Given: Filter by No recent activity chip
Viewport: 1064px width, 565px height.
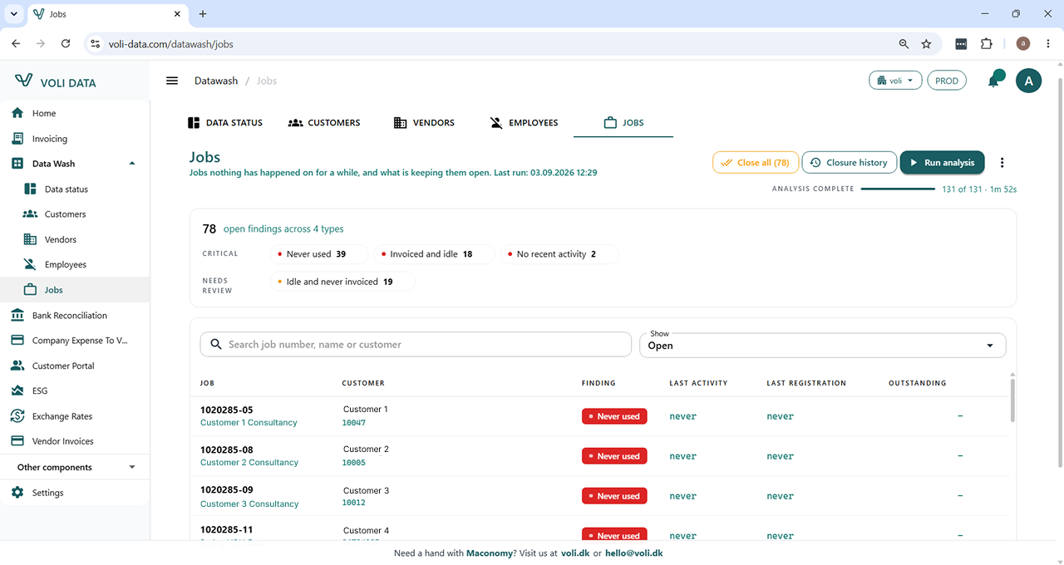Looking at the screenshot, I should coord(559,254).
